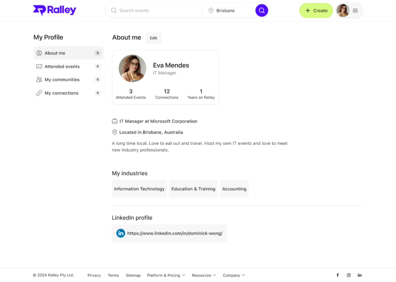This screenshot has height=282, width=396.
Task: Open the Privacy footer link
Action: 94,275
